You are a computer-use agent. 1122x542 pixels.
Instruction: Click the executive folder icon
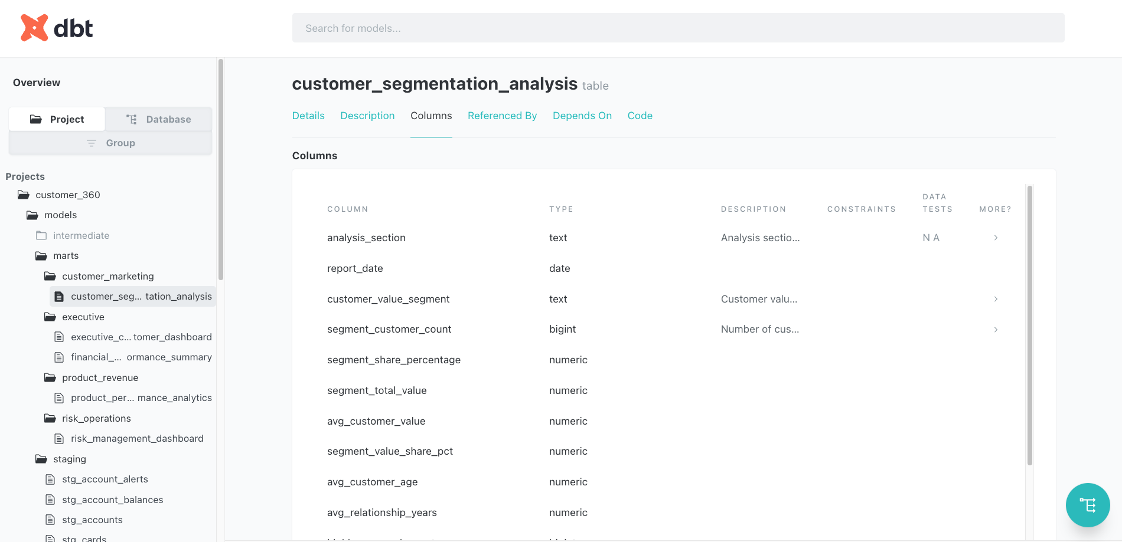pyautogui.click(x=50, y=317)
